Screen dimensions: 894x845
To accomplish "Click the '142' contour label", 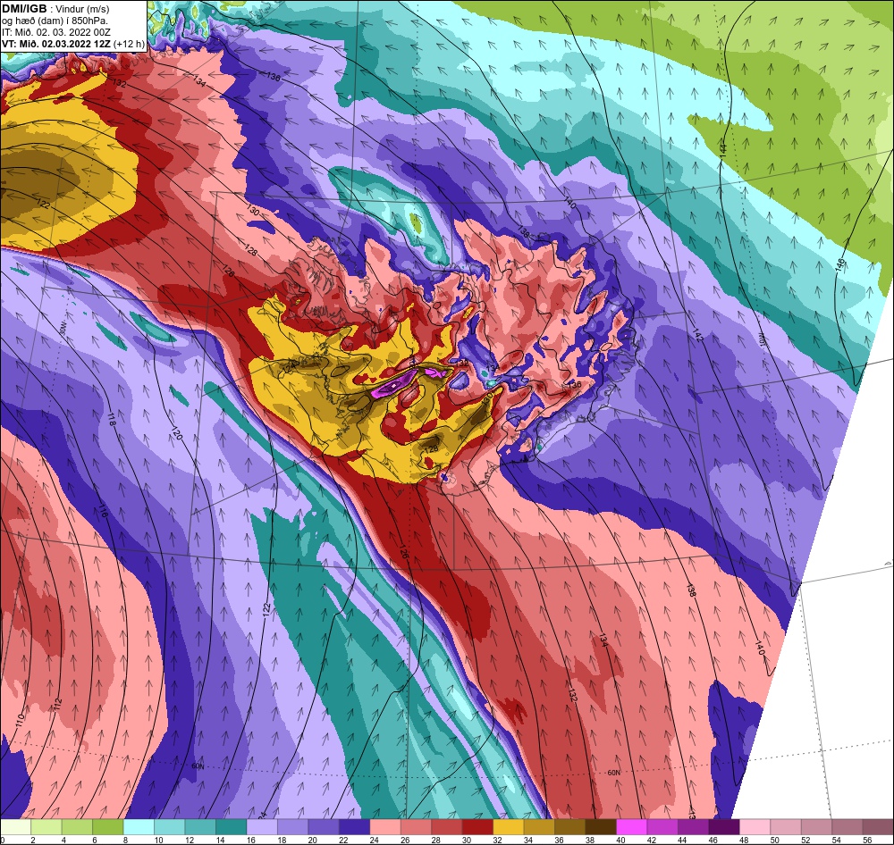I will pos(698,336).
